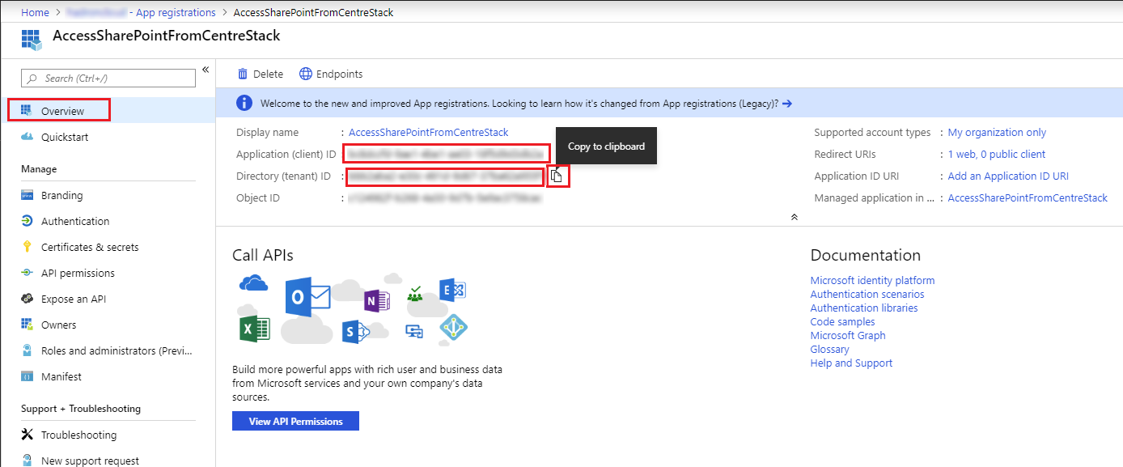Click the AccessSharePointFromCentreStack page title

point(167,36)
